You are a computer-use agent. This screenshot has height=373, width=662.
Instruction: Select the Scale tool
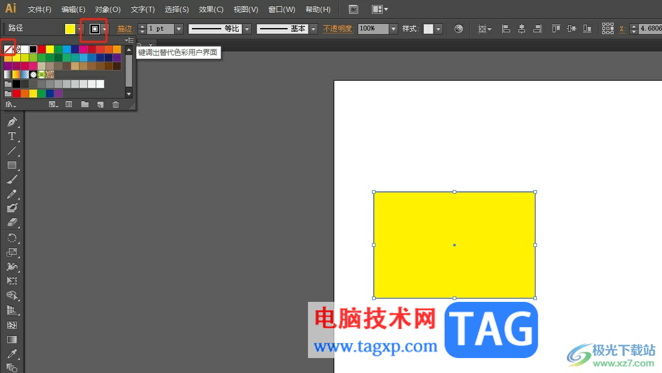pos(12,252)
